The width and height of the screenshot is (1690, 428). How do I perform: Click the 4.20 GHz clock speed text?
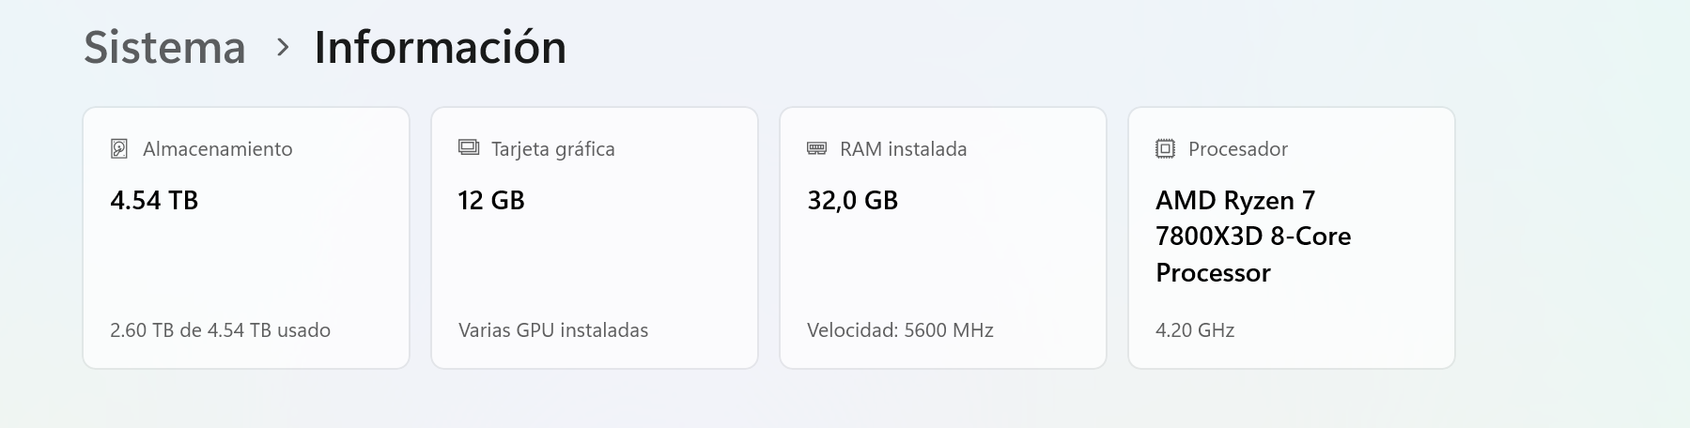(x=1195, y=330)
